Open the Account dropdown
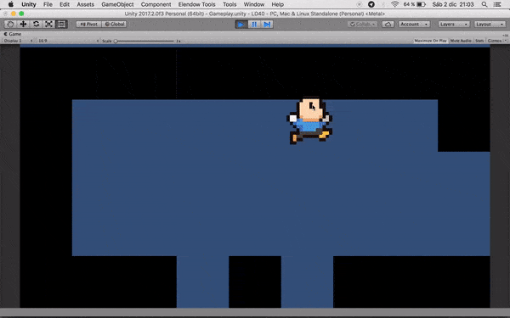Image resolution: width=510 pixels, height=318 pixels. click(x=414, y=25)
